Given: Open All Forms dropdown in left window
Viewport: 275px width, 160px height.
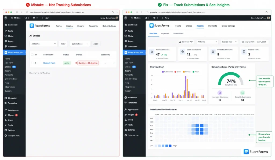Looking at the screenshot, I should pos(44,44).
